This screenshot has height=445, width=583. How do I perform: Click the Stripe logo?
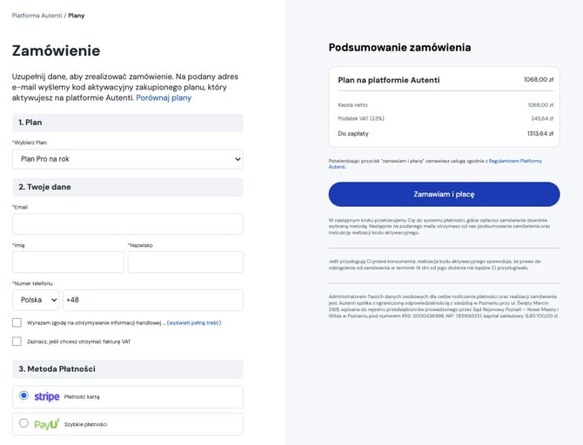(47, 396)
